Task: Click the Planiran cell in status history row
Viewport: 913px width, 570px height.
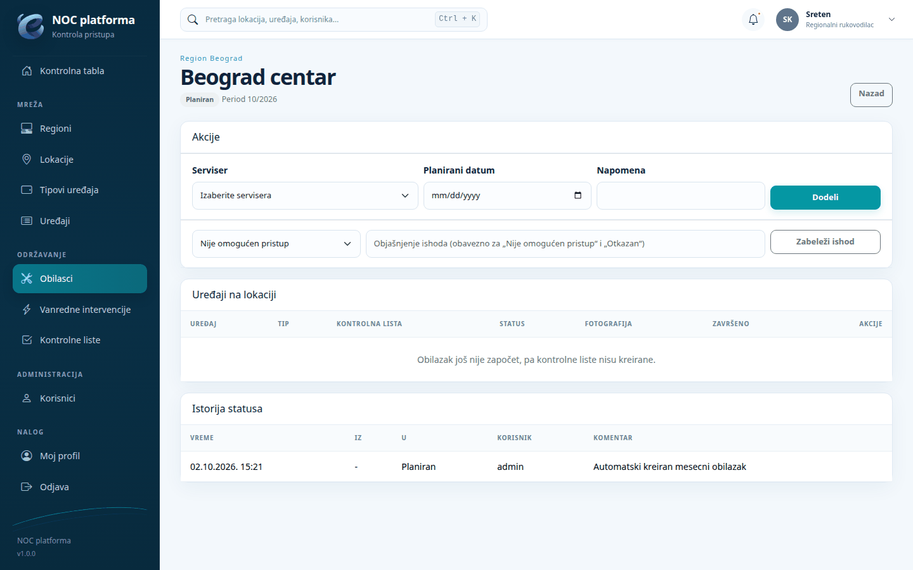Action: tap(418, 467)
